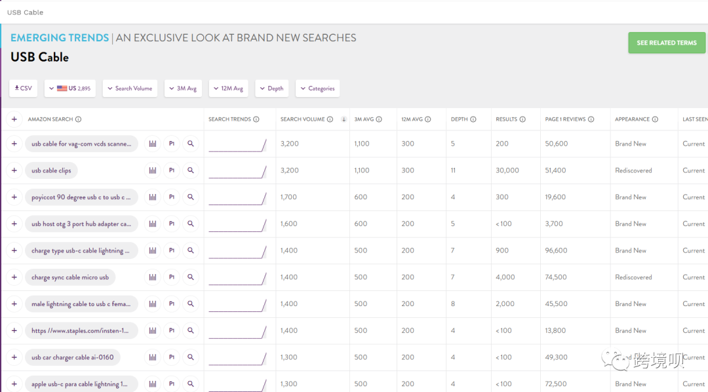The image size is (708, 392).
Task: Open usb cable clips search term
Action: 52,170
